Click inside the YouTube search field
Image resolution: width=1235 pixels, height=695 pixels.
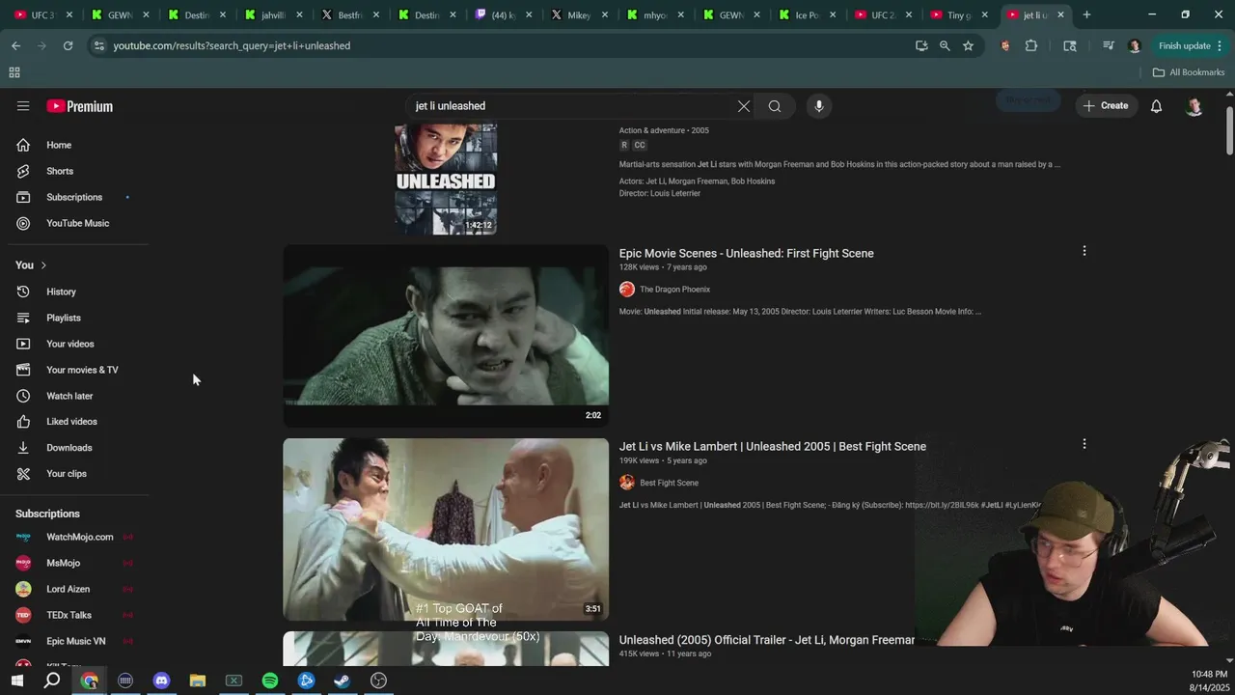pos(569,106)
